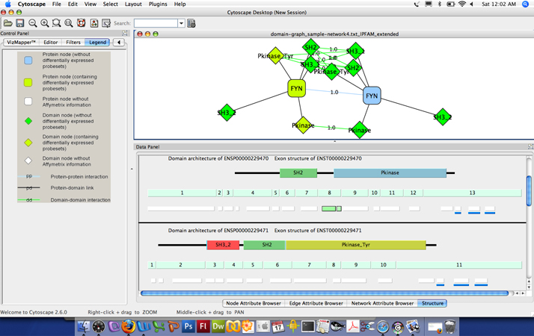Click the save session floppy disk icon
This screenshot has width=534, height=336.
[20, 23]
